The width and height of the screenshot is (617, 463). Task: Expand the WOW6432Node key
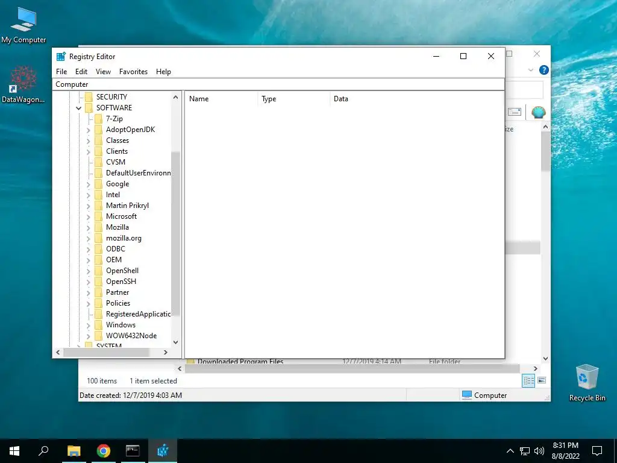tap(88, 336)
